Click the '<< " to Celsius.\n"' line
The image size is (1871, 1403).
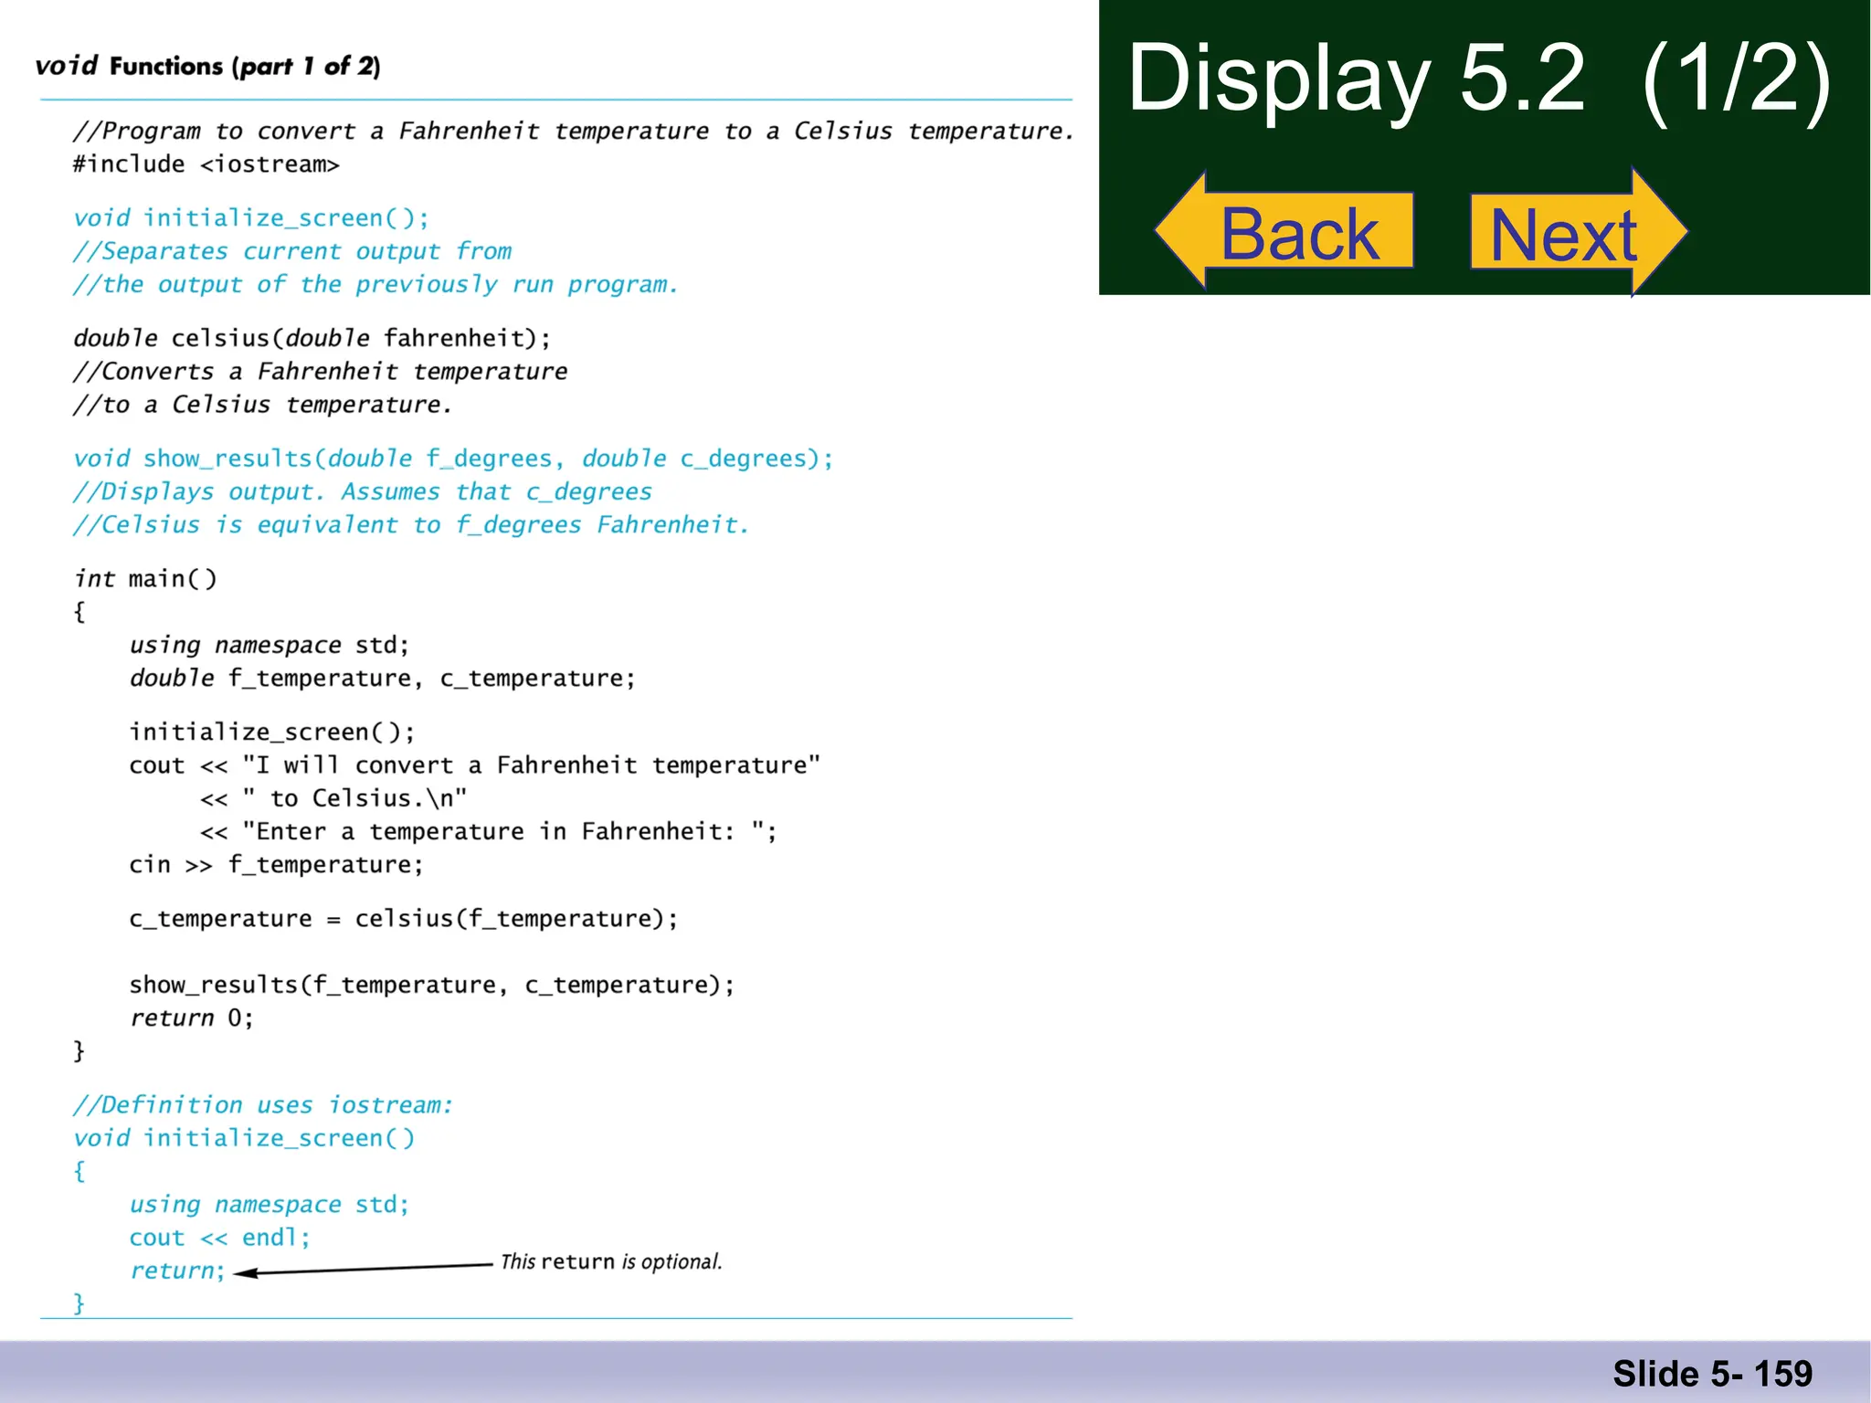tap(333, 799)
